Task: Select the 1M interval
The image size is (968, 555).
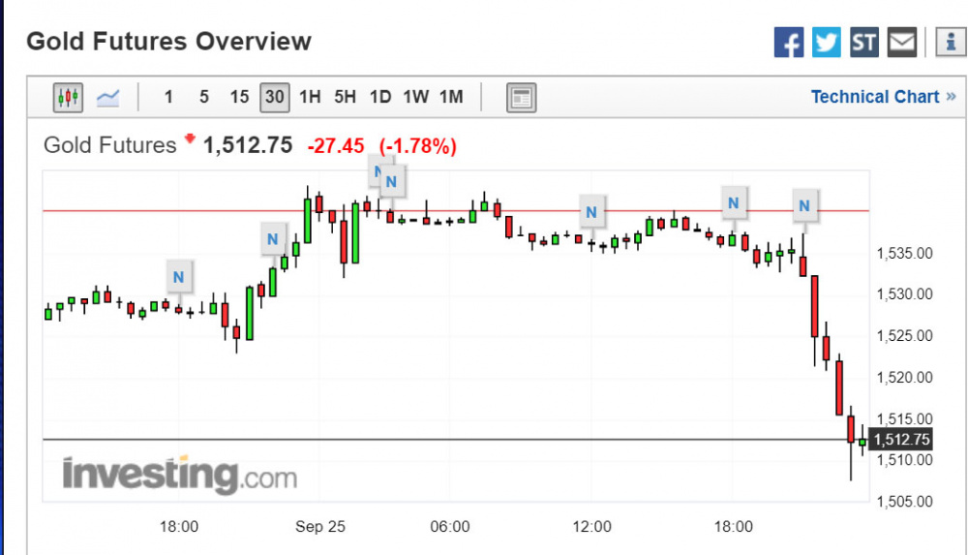Action: (x=451, y=97)
